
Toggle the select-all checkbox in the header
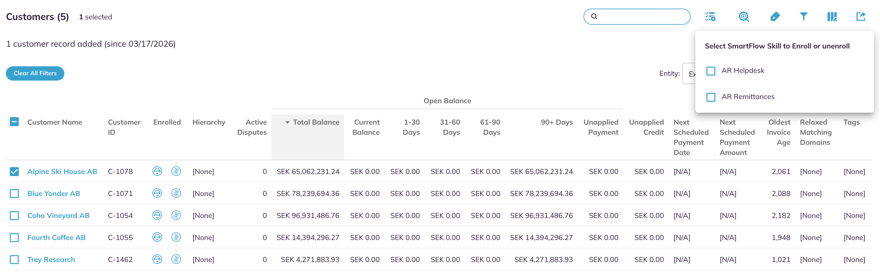click(x=14, y=122)
